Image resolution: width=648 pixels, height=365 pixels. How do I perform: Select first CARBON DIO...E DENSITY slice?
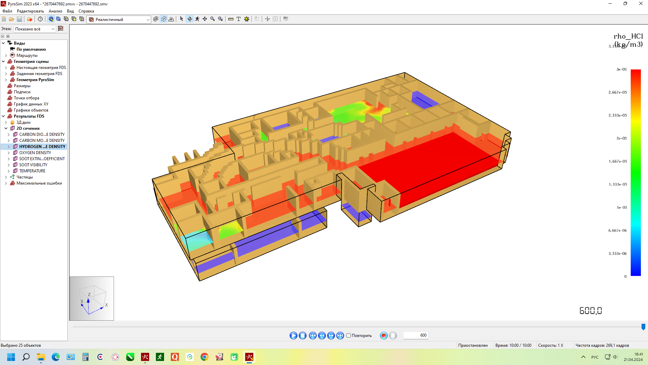click(42, 135)
